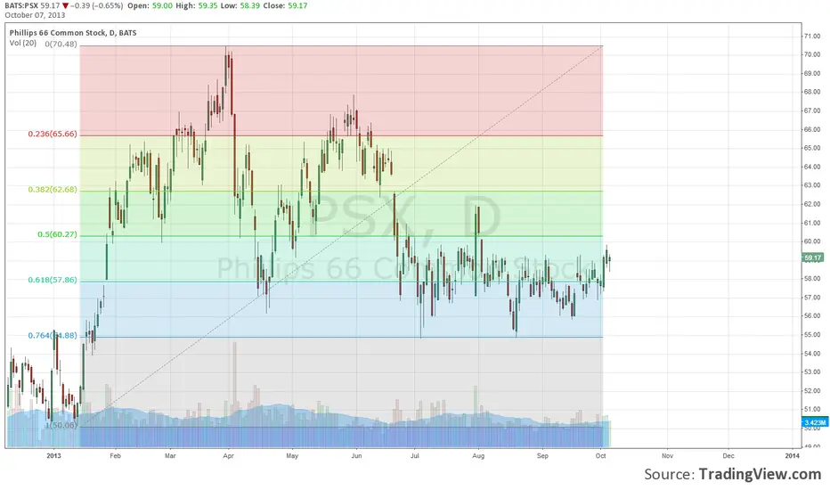The width and height of the screenshot is (830, 490).
Task: Click the BATS:PSX ticker symbol
Action: [21, 6]
